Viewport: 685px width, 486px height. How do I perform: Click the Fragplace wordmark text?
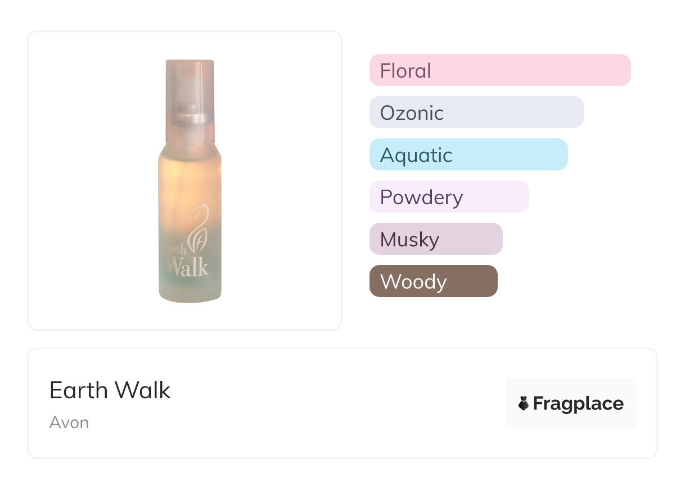(578, 404)
